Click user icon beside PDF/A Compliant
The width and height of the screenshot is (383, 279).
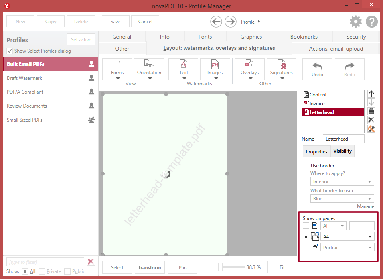pos(91,92)
